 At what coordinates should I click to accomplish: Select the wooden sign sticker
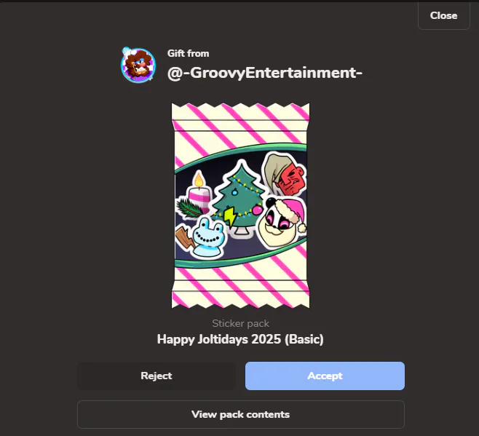(x=184, y=237)
